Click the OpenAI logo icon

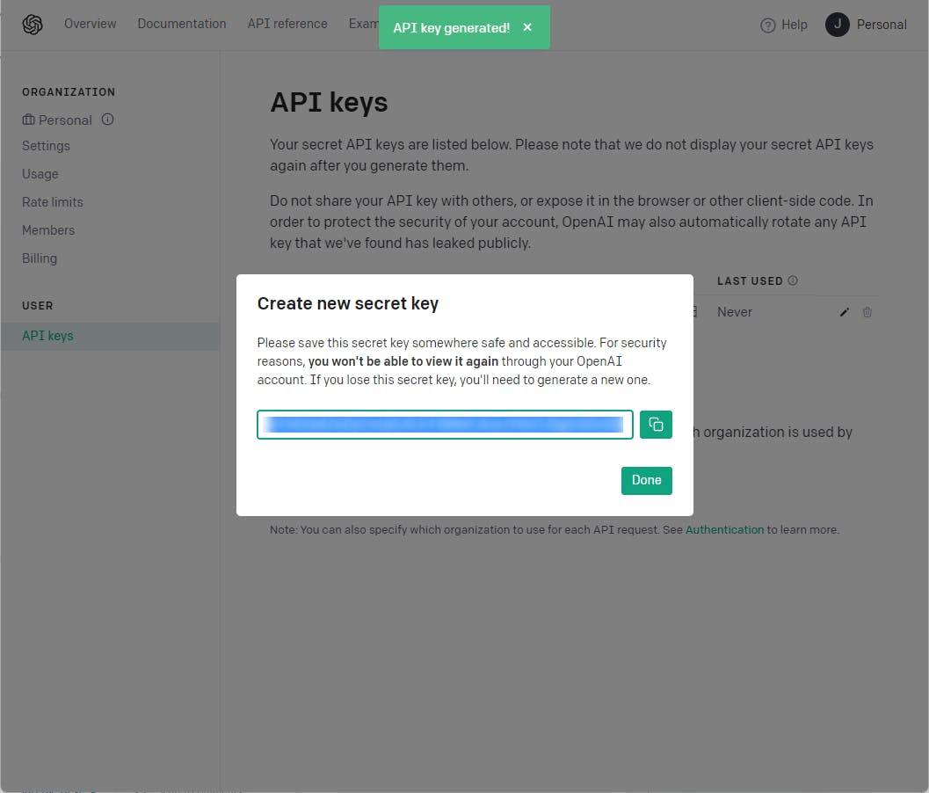tap(33, 25)
